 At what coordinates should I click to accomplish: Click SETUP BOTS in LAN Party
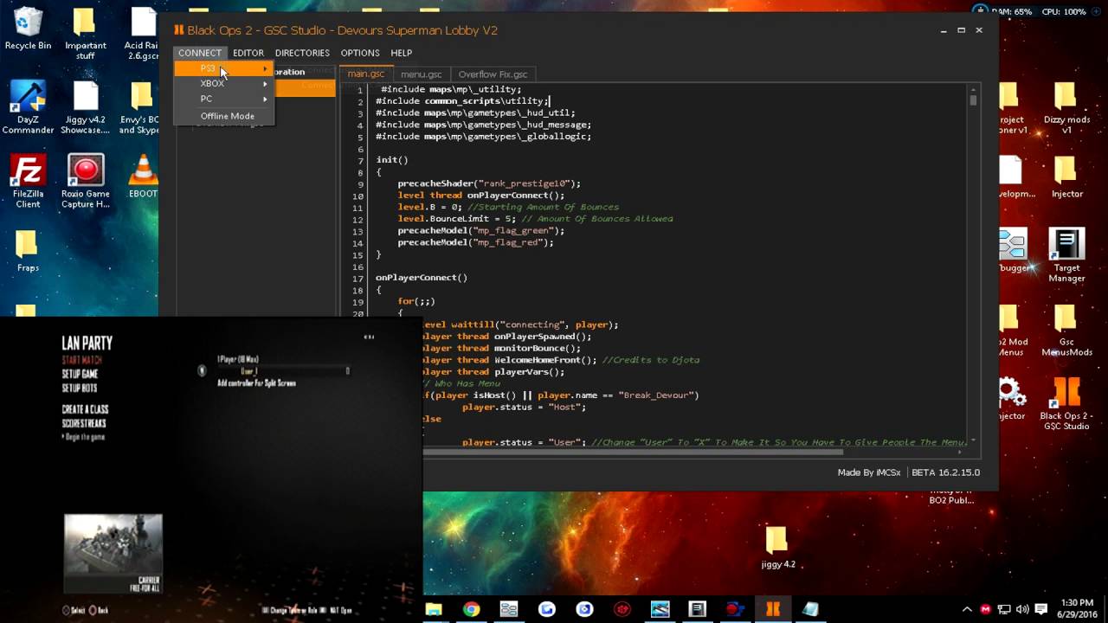tap(80, 389)
